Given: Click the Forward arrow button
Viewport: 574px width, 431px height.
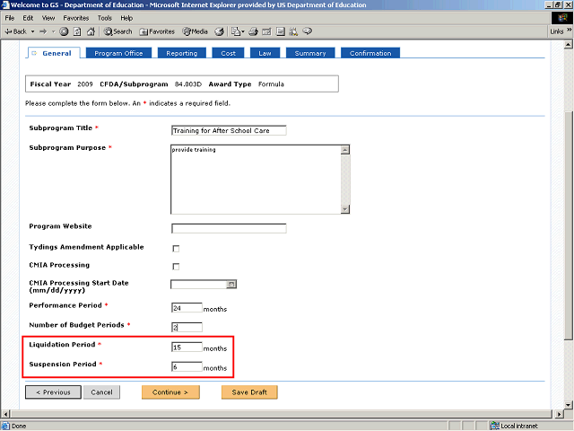Looking at the screenshot, I should (x=44, y=32).
